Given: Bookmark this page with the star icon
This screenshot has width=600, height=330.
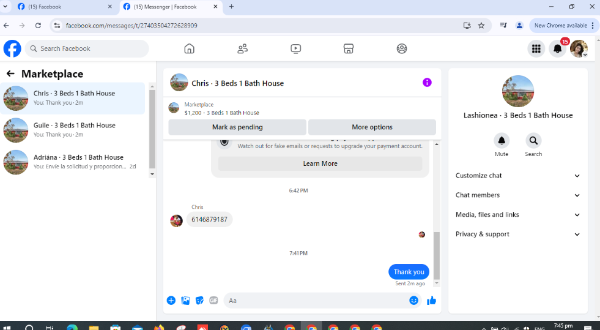Looking at the screenshot, I should pyautogui.click(x=481, y=26).
